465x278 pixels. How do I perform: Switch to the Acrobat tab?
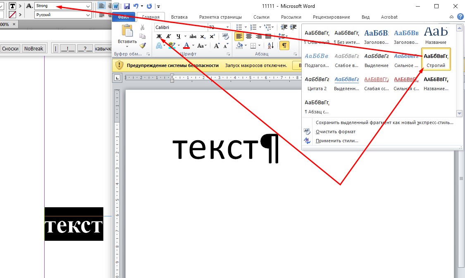[389, 17]
